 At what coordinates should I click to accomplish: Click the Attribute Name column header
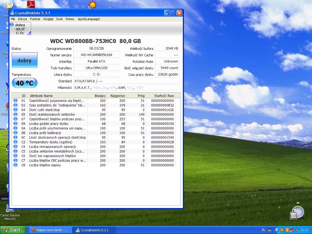[x=57, y=96]
